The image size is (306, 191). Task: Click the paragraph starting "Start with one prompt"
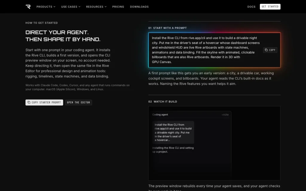pyautogui.click(x=68, y=63)
